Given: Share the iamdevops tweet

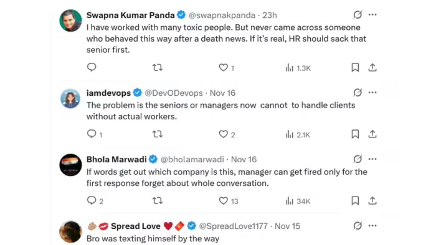Looking at the screenshot, I should [x=372, y=134].
